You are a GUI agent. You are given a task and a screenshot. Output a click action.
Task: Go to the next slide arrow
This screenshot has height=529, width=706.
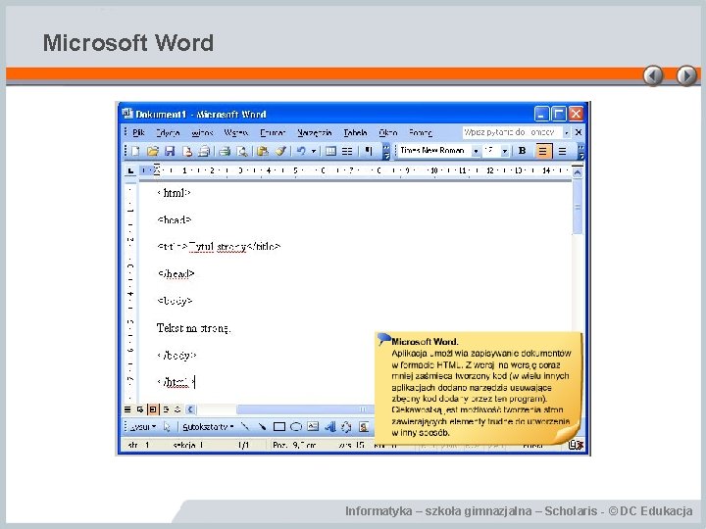click(686, 75)
